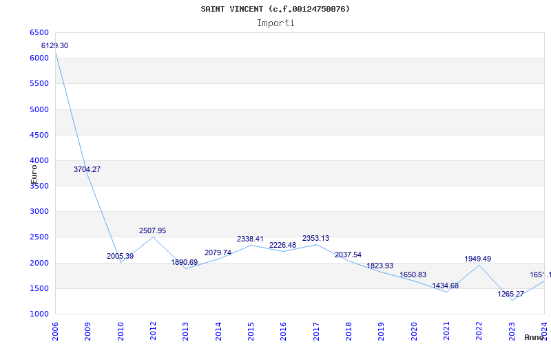This screenshot has height=344, width=551.
Task: Select the 2020 year axis label
Action: 414,332
